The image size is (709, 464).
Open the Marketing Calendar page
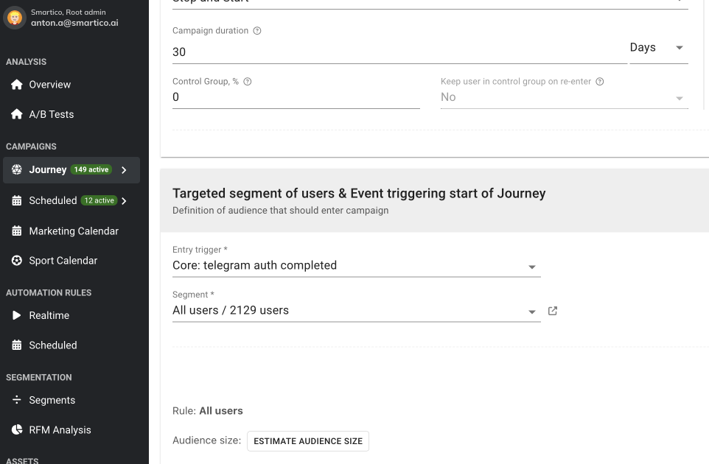74,231
